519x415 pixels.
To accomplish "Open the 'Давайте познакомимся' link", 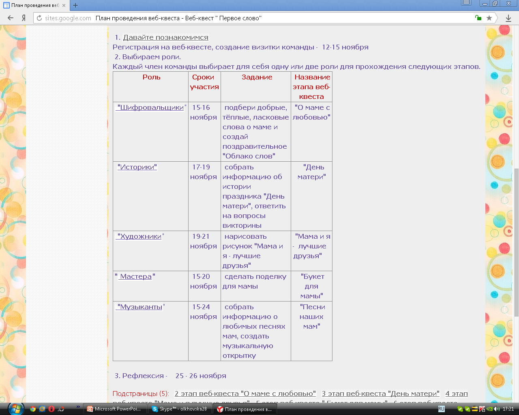I will click(165, 37).
